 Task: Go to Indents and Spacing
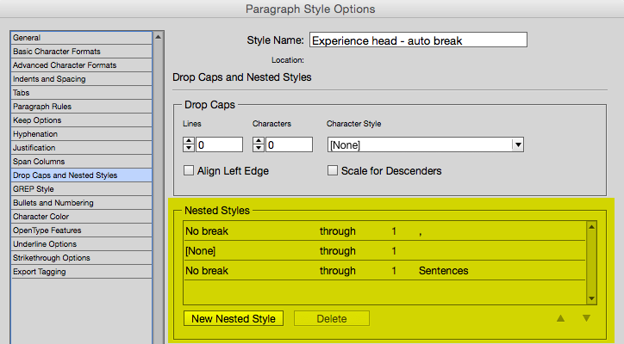82,78
